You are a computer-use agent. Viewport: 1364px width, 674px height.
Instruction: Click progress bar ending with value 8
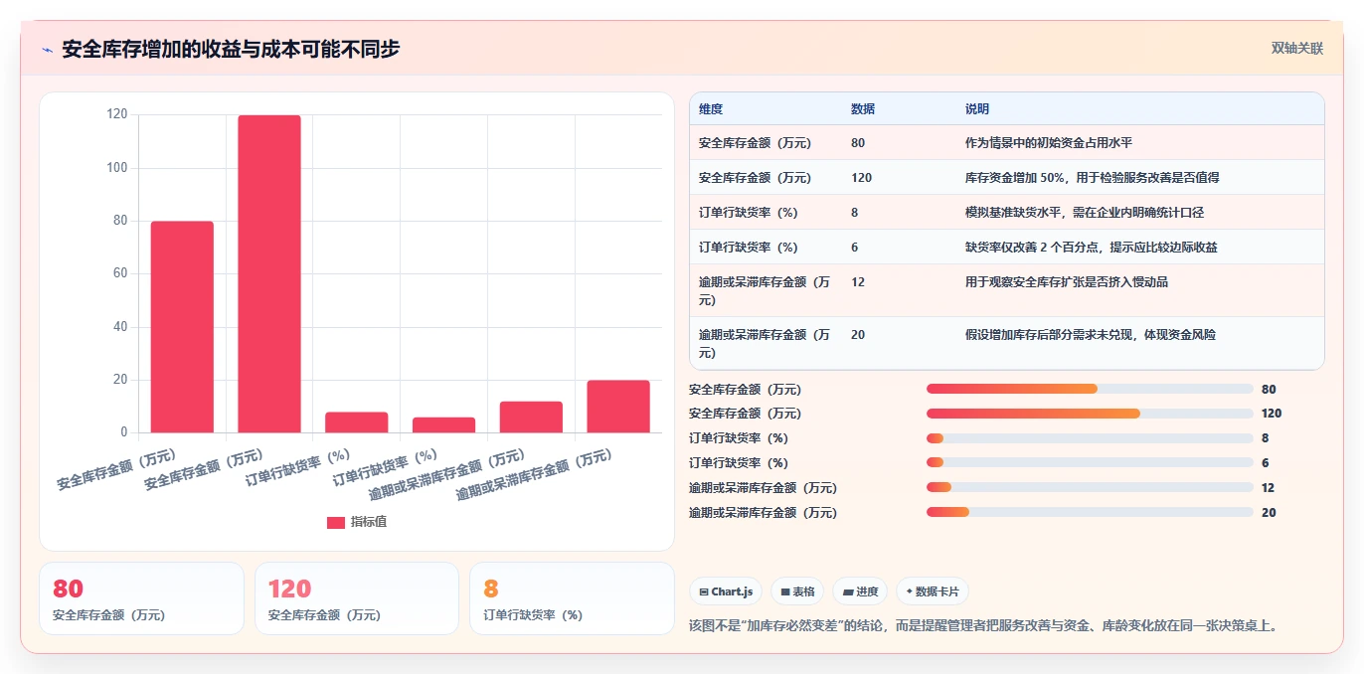[x=1090, y=438]
